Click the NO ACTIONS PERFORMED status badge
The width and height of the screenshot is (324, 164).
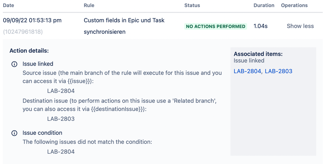[x=216, y=26]
